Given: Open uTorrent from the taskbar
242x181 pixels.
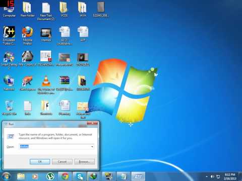Looking at the screenshot, I should pyautogui.click(x=50, y=176).
